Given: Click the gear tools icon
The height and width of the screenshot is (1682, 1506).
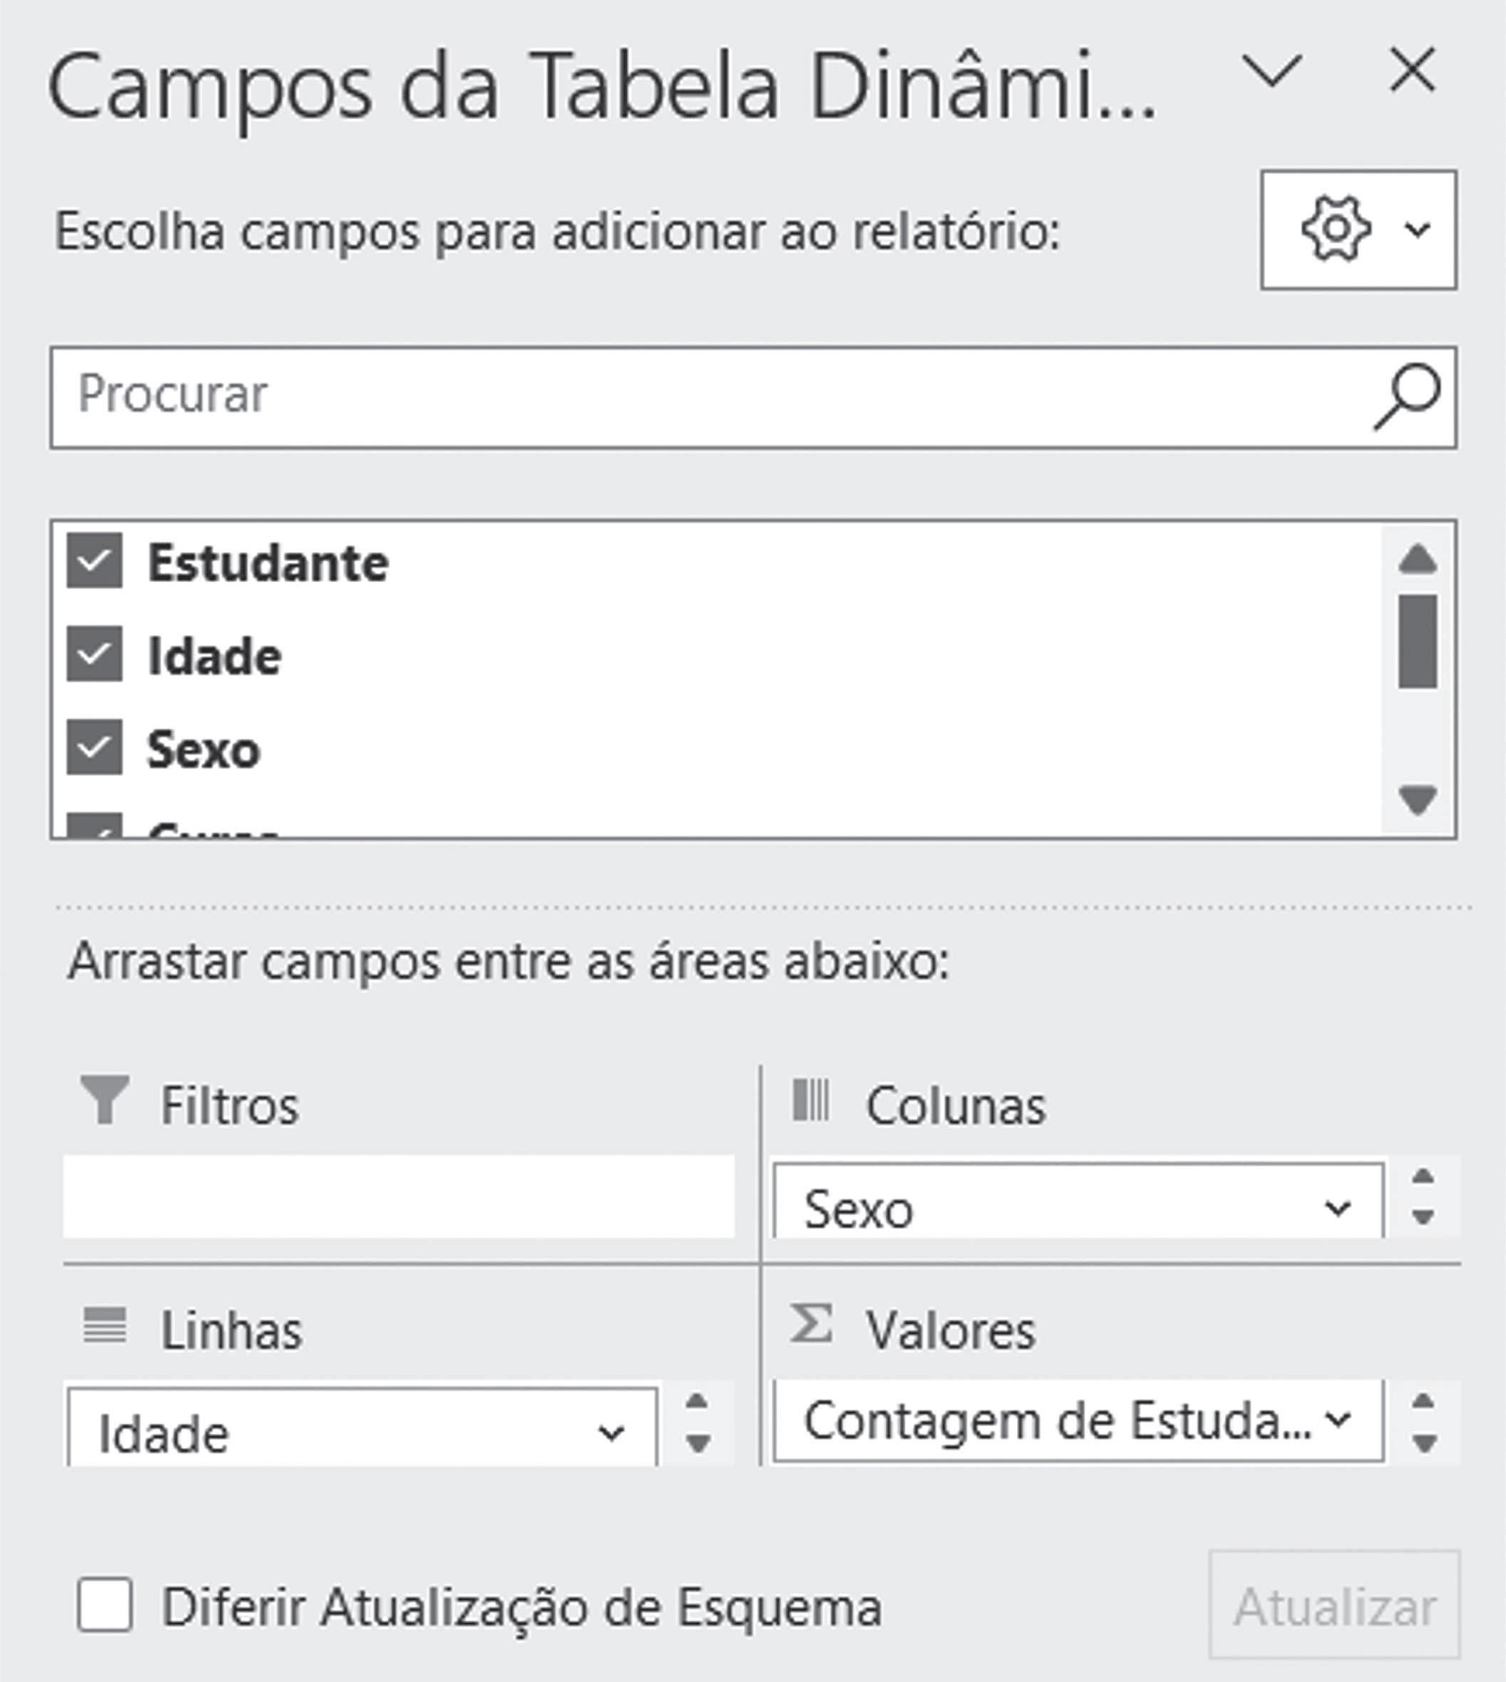Looking at the screenshot, I should coord(1336,229).
